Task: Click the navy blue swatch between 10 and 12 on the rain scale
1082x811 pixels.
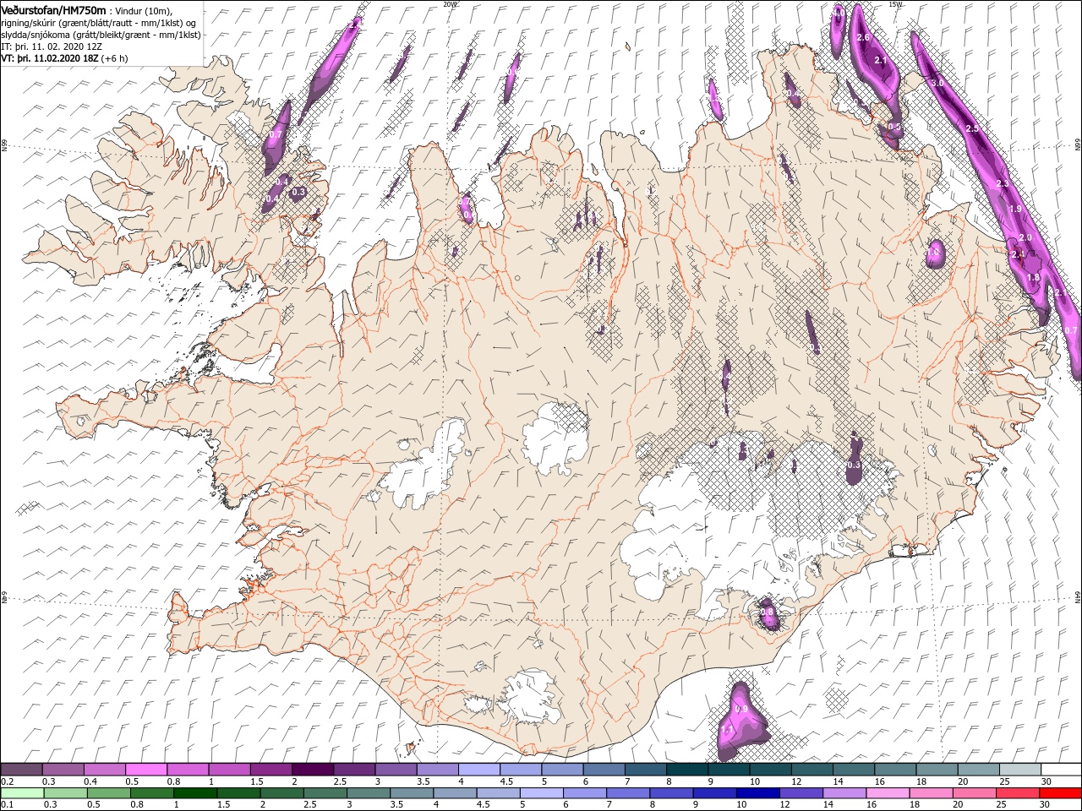Action: 757,792
